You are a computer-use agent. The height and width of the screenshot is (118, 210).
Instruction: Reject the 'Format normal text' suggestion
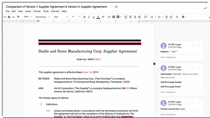(x=198, y=103)
